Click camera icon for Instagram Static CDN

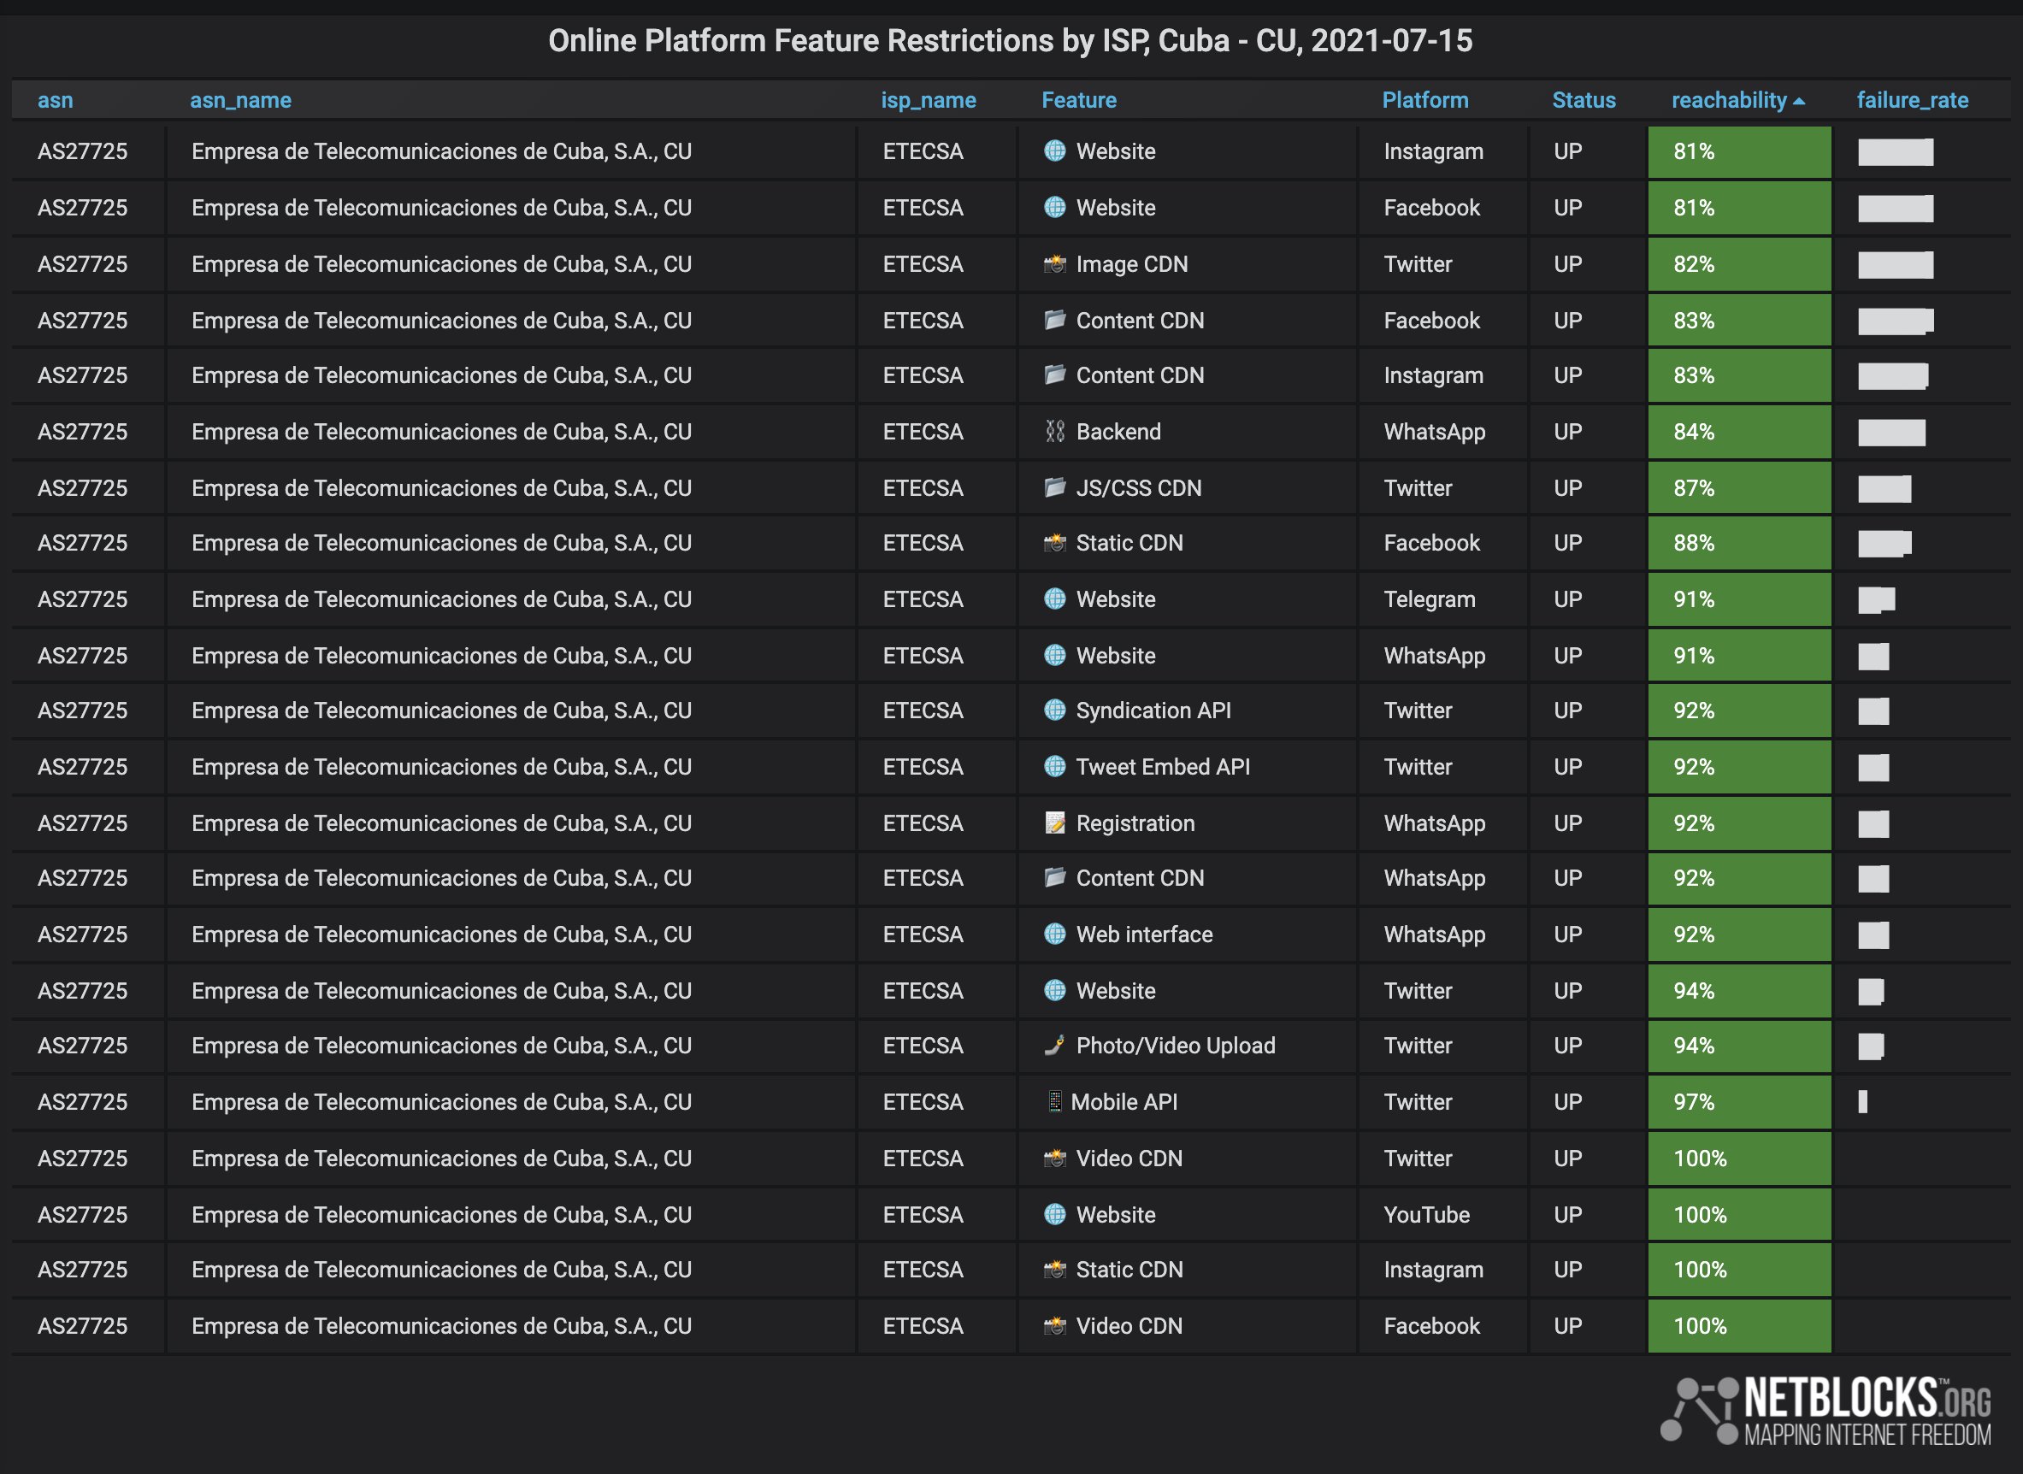(x=1055, y=1270)
